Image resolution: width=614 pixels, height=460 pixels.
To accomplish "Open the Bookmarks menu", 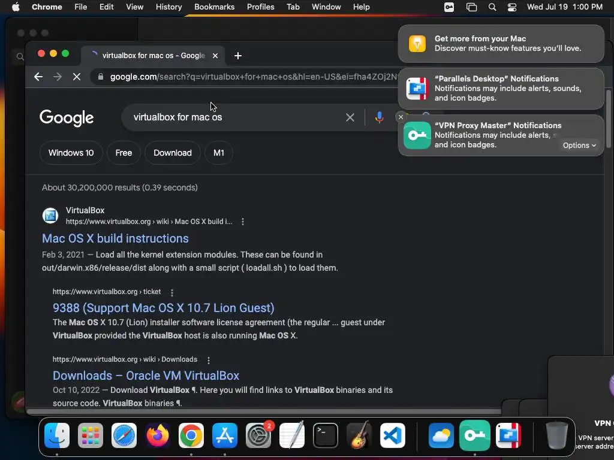I will [x=214, y=7].
